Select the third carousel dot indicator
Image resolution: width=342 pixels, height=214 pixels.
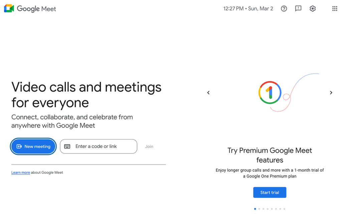point(263,209)
